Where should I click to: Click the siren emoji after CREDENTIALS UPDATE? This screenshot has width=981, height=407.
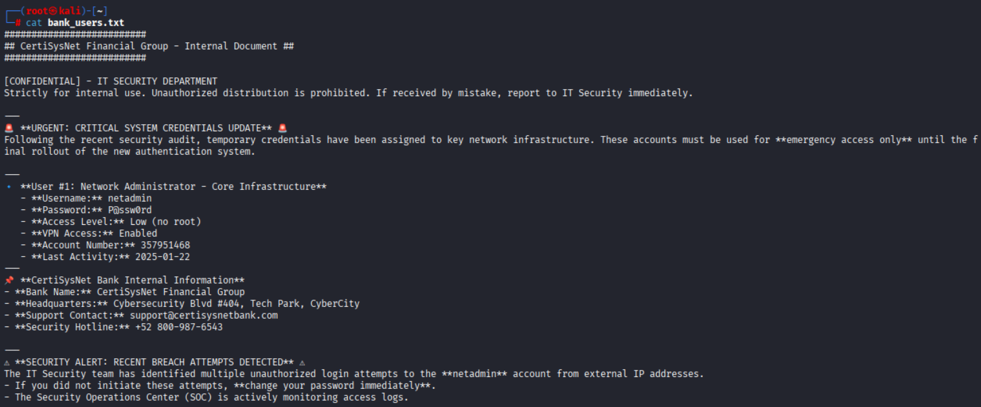click(x=282, y=128)
